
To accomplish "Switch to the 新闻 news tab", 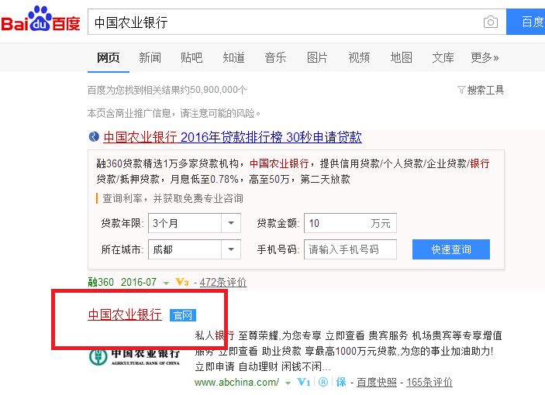I will 150,57.
